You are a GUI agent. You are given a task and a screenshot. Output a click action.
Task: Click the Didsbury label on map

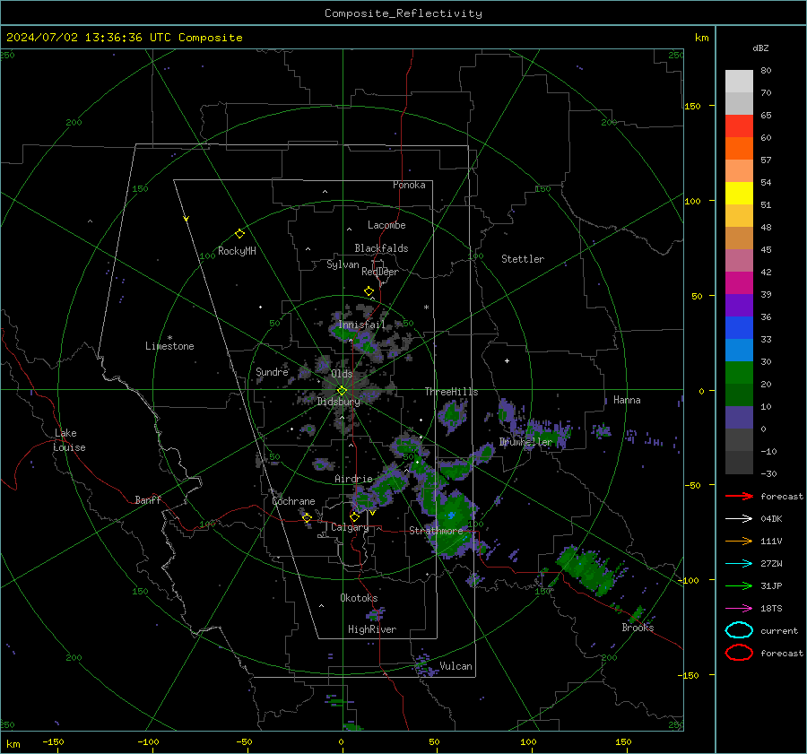click(x=338, y=402)
